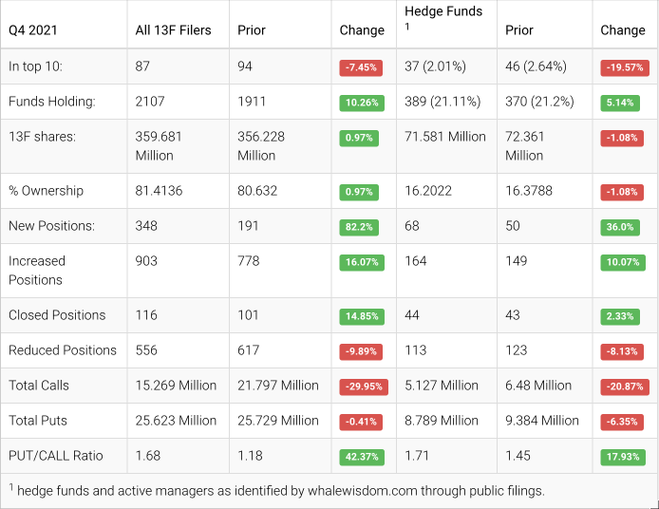Image resolution: width=659 pixels, height=509 pixels.
Task: Click the New Positions row label
Action: pos(51,226)
